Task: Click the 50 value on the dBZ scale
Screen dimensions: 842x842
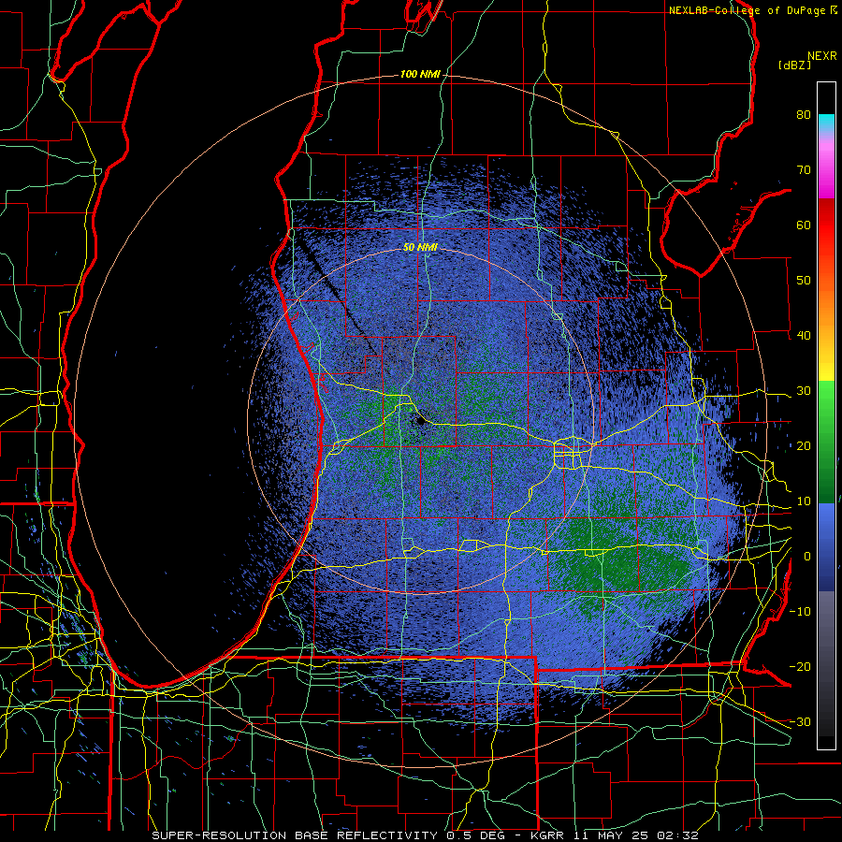Action: 804,281
